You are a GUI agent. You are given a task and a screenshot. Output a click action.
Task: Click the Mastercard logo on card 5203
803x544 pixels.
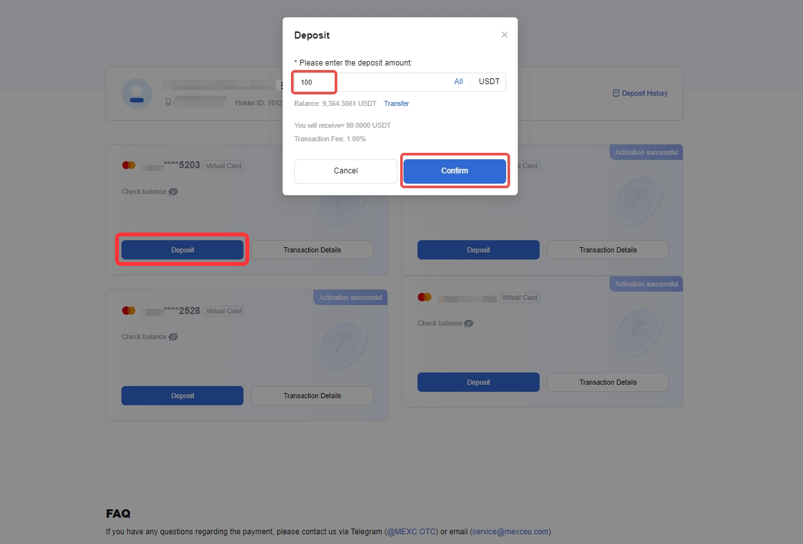(x=128, y=165)
